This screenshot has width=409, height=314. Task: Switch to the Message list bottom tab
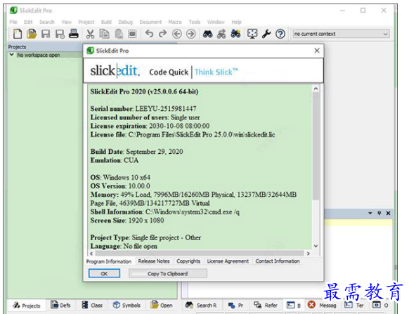pos(323,305)
